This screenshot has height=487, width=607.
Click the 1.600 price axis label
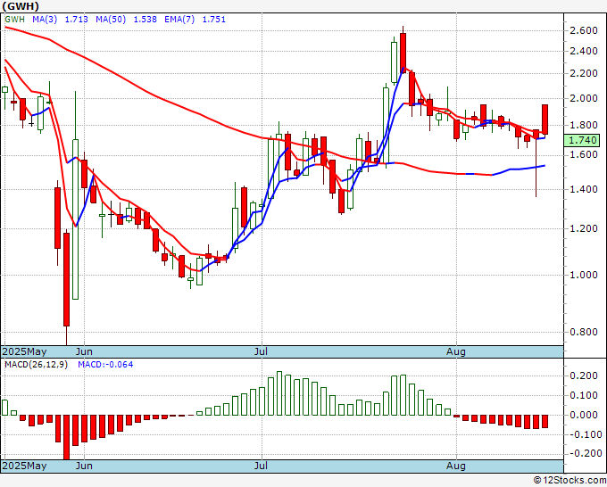point(584,154)
